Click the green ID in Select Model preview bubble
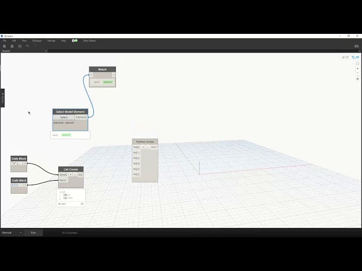The image size is (362, 271). pyautogui.click(x=66, y=135)
